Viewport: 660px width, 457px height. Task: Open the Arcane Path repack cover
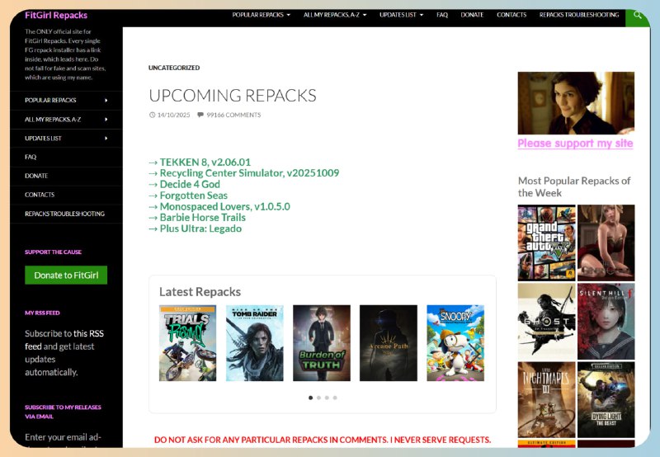point(389,343)
